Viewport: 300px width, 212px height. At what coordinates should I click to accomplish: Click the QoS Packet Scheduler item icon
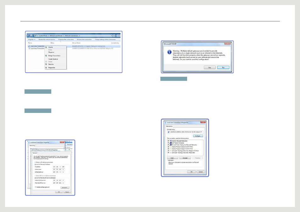(x=171, y=143)
